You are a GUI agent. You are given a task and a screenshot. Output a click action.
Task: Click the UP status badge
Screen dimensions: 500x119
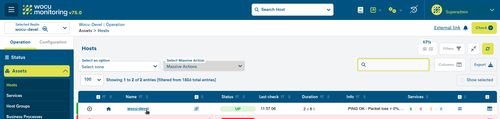coord(238,109)
